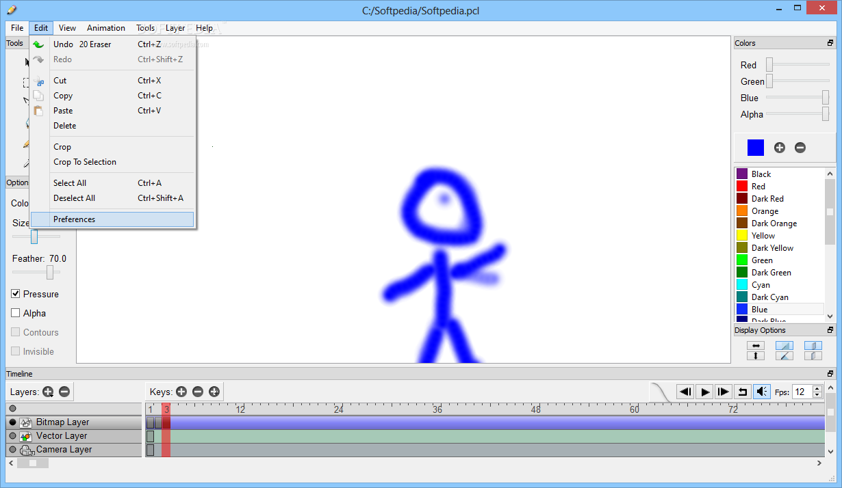Click the bottom-right display option icon
Viewport: 842px width, 488px height.
813,355
